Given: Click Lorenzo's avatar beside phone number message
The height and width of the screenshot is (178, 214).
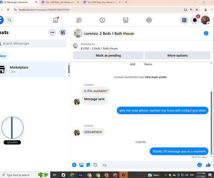Looking at the screenshot, I should click(77, 133).
